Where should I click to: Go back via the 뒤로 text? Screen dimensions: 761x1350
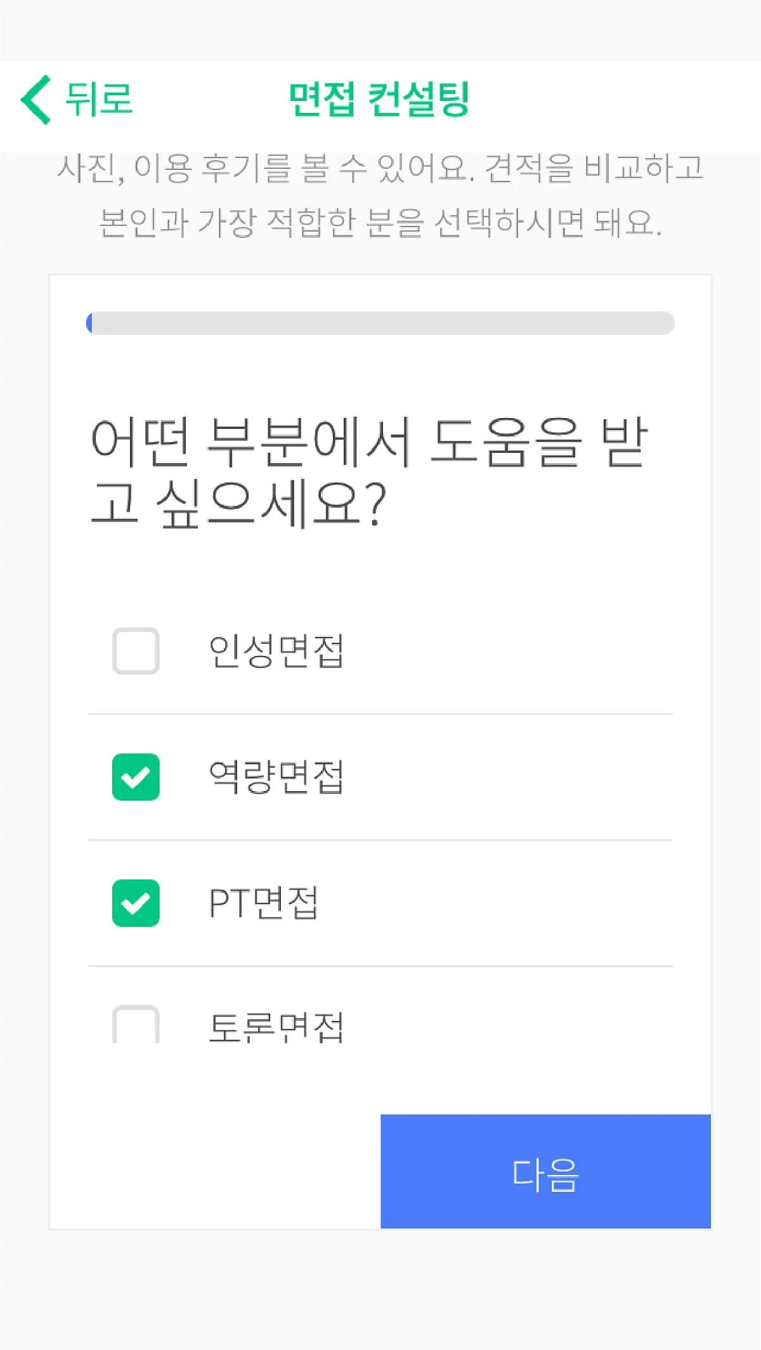99,100
